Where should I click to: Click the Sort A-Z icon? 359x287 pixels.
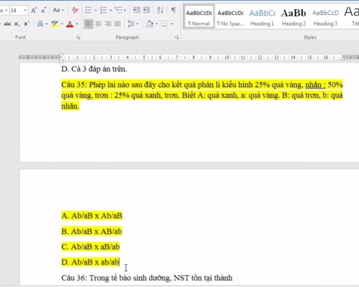[x=160, y=10]
